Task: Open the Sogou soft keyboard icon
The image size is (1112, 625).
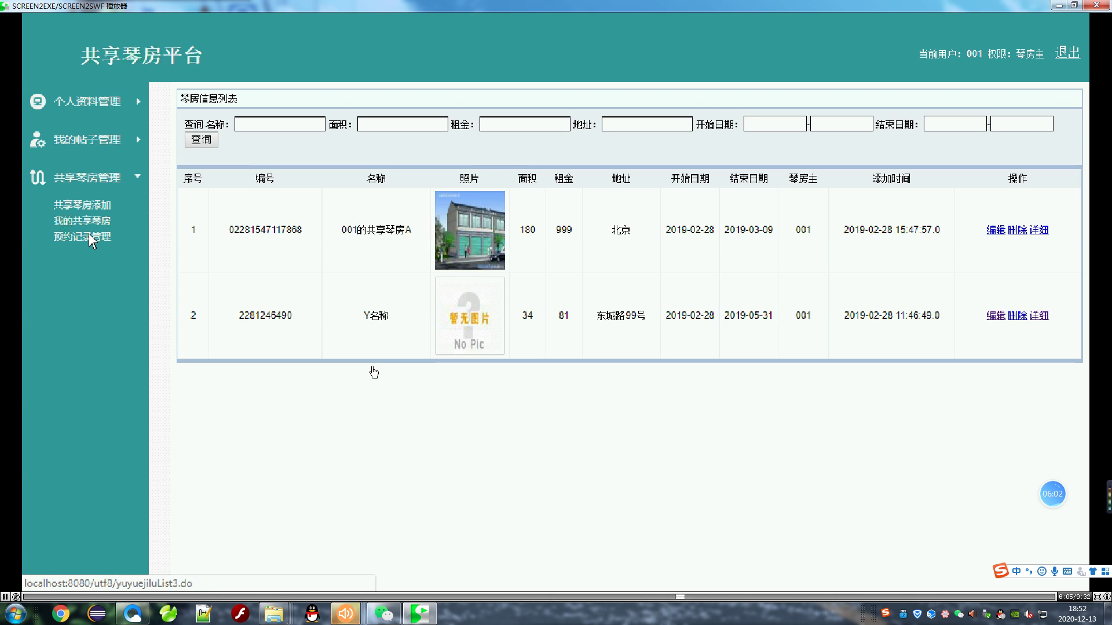Action: pos(1067,571)
